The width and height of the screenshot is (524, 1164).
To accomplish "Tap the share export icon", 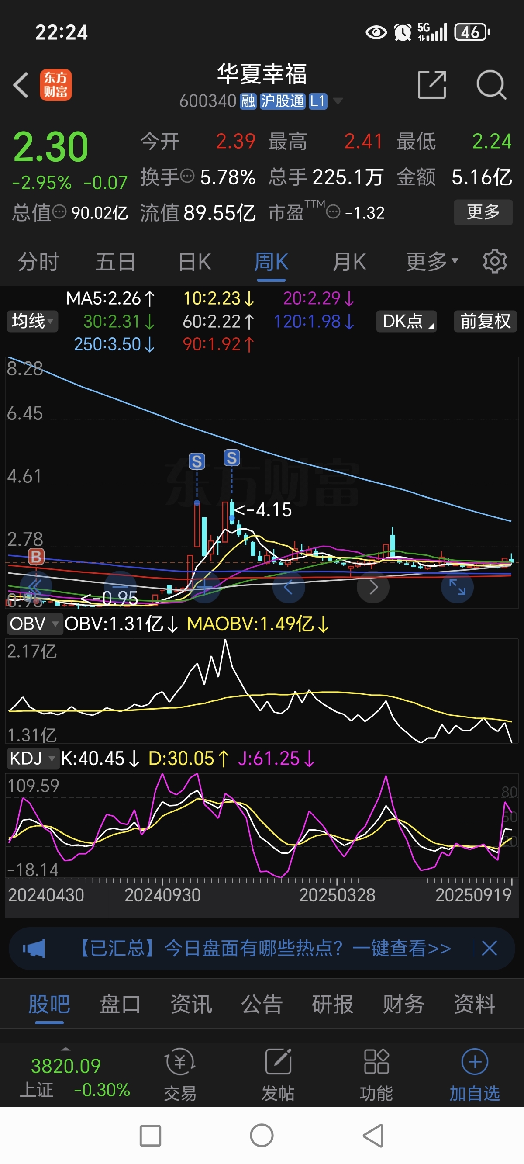I will click(432, 84).
